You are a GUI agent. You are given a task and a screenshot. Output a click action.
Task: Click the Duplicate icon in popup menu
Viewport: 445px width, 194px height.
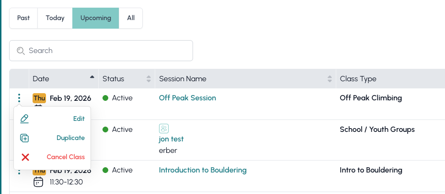point(24,138)
